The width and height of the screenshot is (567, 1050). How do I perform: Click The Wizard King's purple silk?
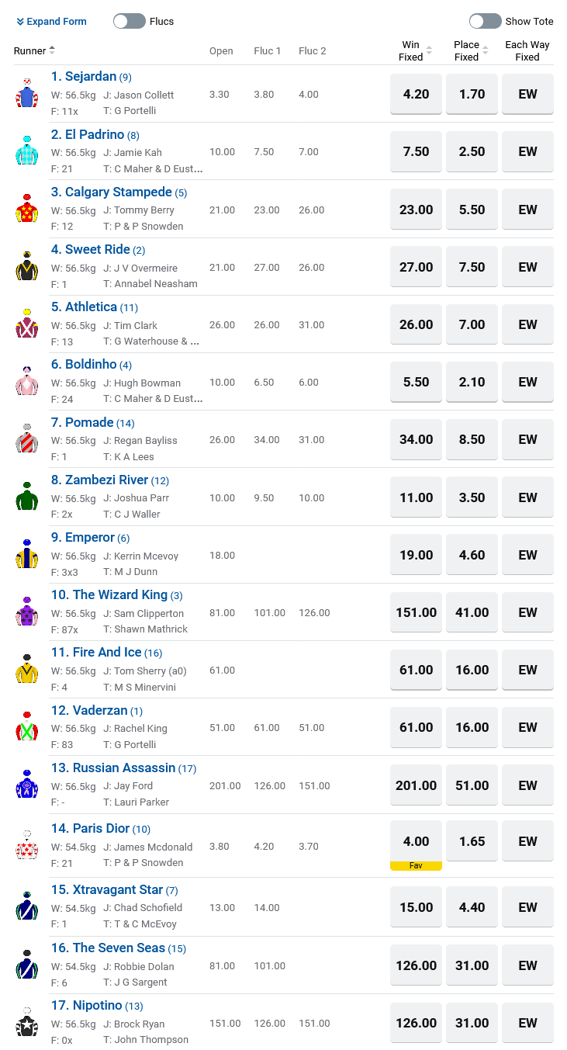[27, 612]
